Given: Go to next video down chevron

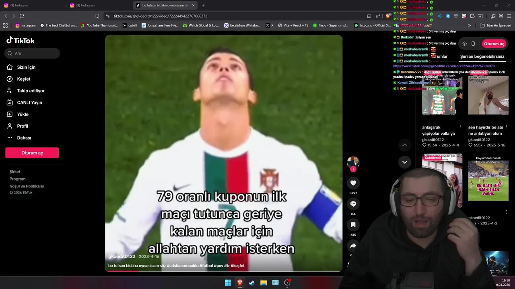Looking at the screenshot, I should tap(405, 162).
